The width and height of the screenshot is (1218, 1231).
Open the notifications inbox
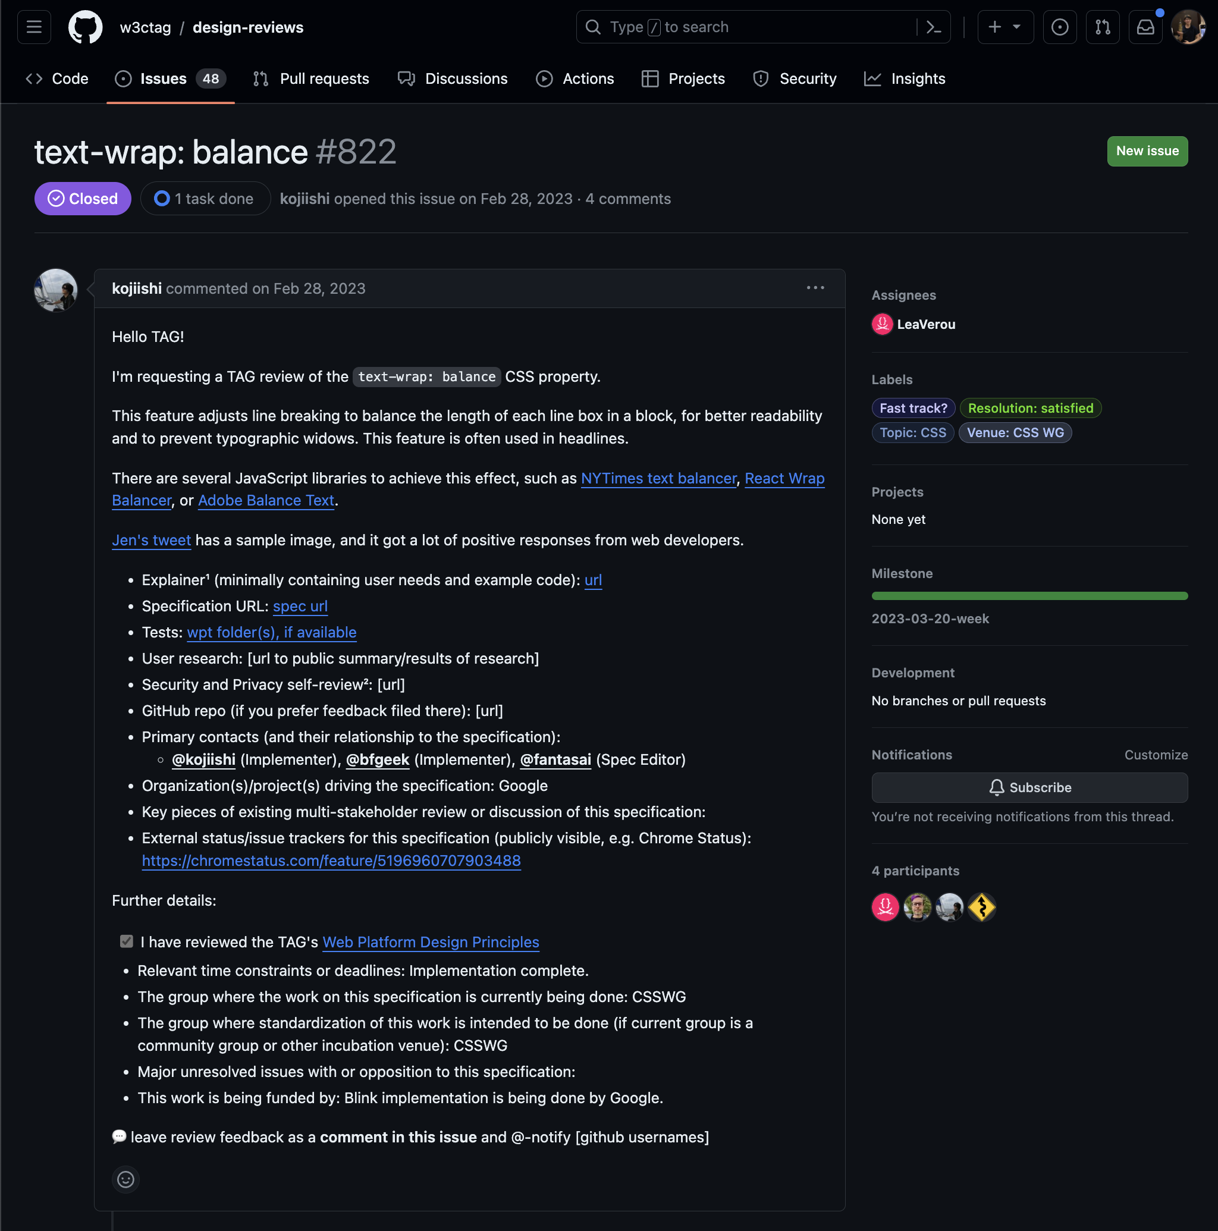pos(1145,27)
